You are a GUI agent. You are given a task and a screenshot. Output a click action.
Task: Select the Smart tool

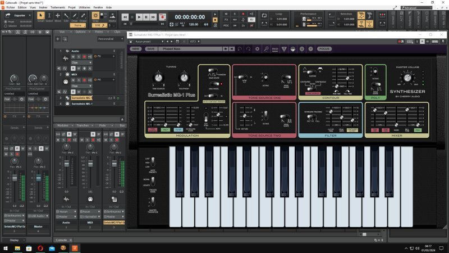click(x=40, y=17)
